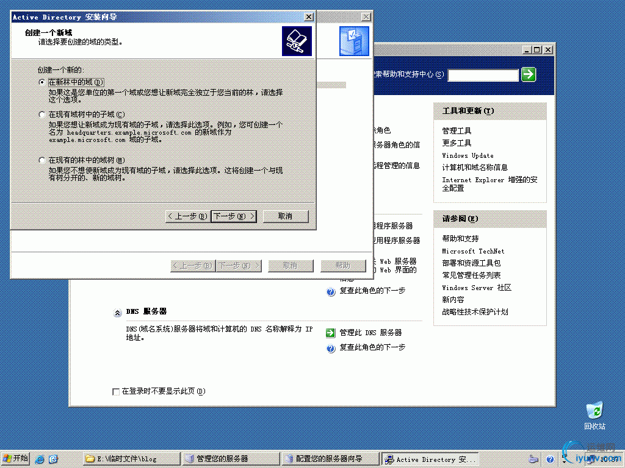
Task: Open Administrative Tools link
Action: [457, 130]
